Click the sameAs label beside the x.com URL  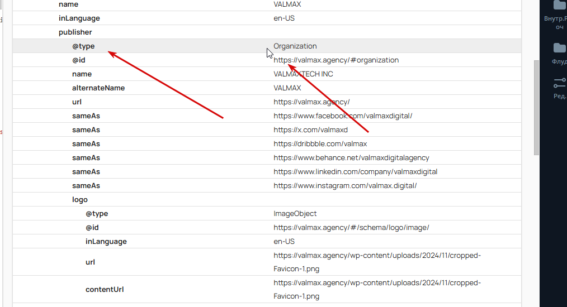(x=86, y=129)
